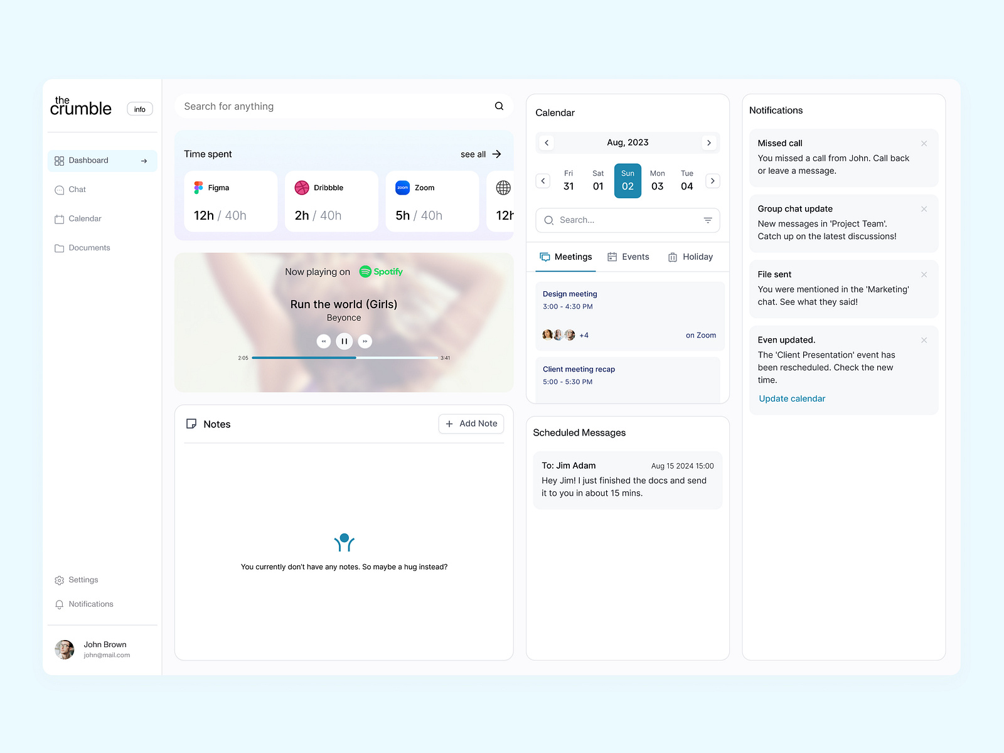The height and width of the screenshot is (753, 1004).
Task: Dismiss the 'Missed call' notification
Action: (924, 143)
